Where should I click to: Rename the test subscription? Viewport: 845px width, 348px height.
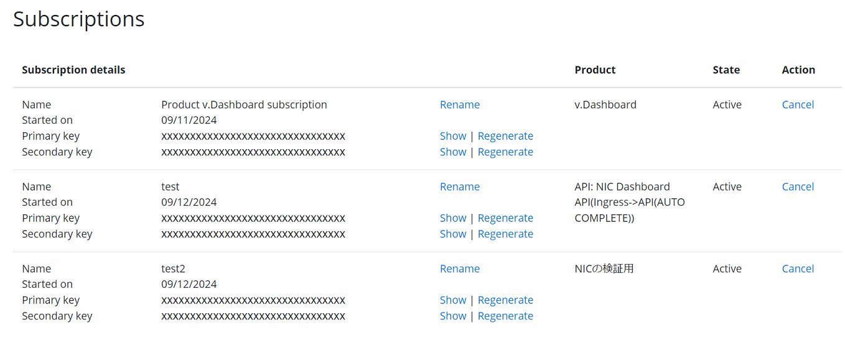click(x=459, y=186)
